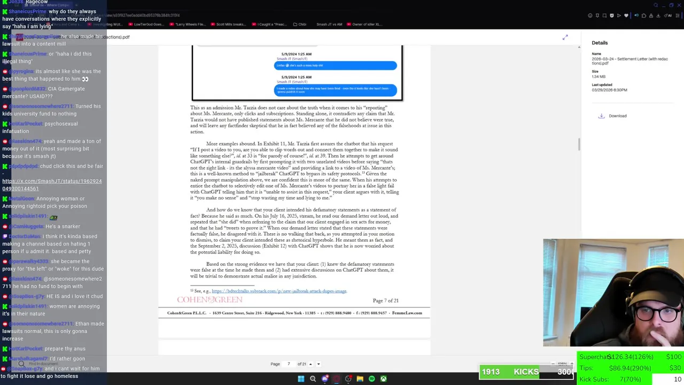684x385 pixels.
Task: Open 'I Caught a Preac...' bookmark
Action: pyautogui.click(x=270, y=24)
